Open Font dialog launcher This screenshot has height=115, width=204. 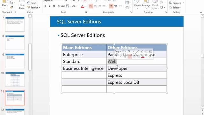point(86,12)
